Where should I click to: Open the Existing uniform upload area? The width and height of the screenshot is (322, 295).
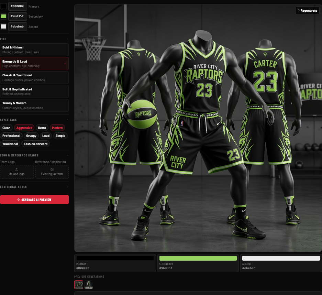pos(52,172)
